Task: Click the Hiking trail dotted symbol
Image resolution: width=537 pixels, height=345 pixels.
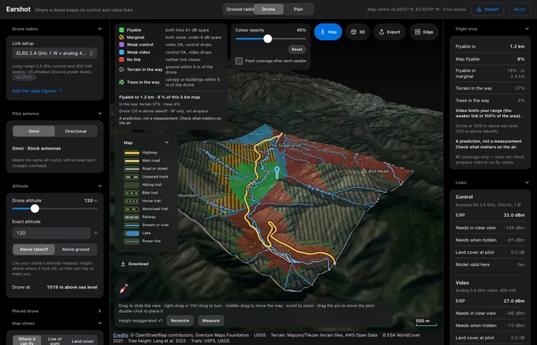Action: [x=132, y=185]
